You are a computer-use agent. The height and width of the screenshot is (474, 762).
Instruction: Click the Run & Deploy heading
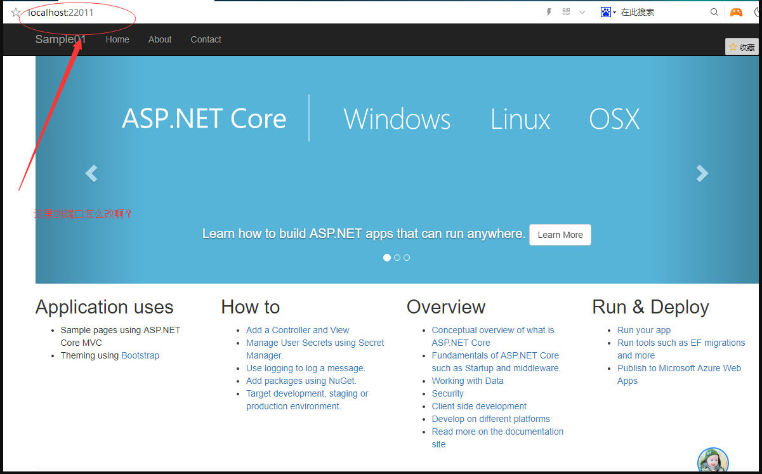pyautogui.click(x=650, y=307)
